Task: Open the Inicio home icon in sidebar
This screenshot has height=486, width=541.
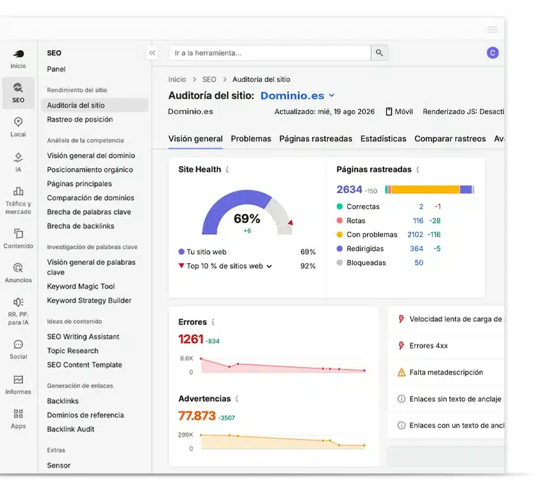Action: (x=18, y=54)
